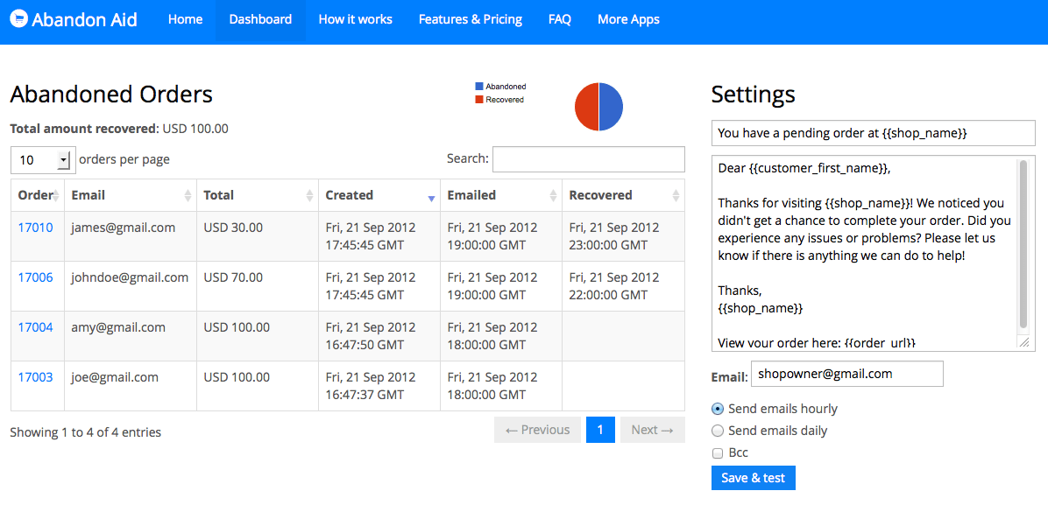Click the blue Abandoned legend square
The height and width of the screenshot is (505, 1048).
pyautogui.click(x=478, y=86)
